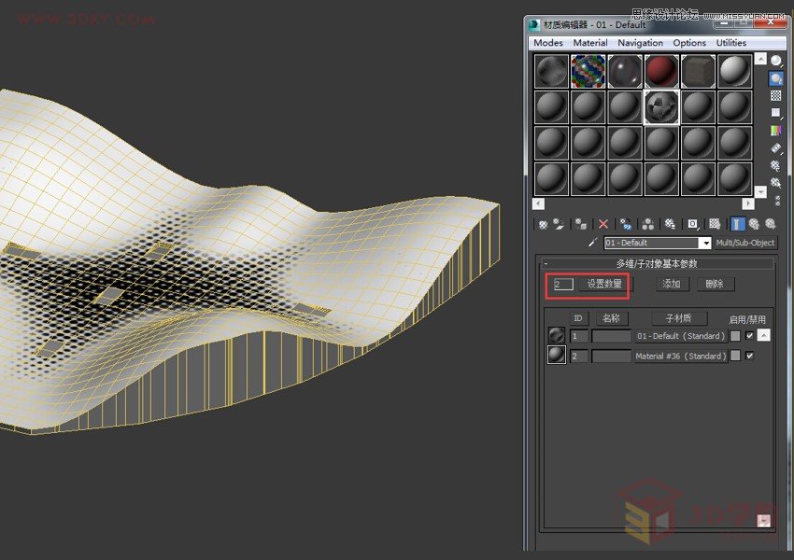
Task: Open the Navigation menu
Action: 640,43
